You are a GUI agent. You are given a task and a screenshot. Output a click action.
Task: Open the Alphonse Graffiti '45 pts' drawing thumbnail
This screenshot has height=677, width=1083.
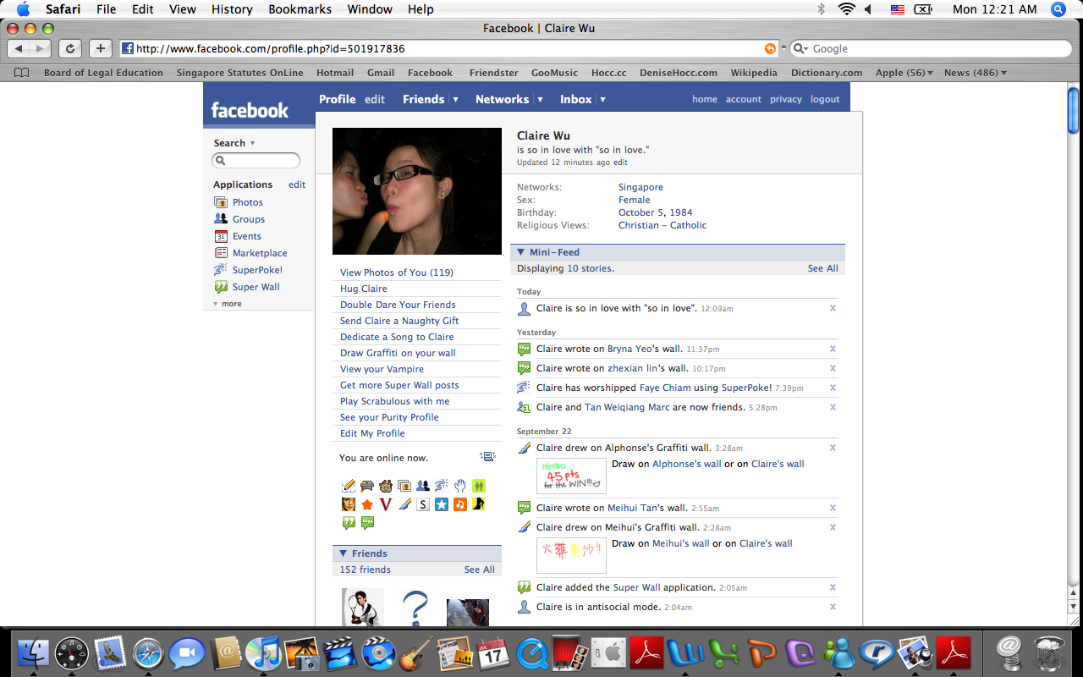point(571,476)
